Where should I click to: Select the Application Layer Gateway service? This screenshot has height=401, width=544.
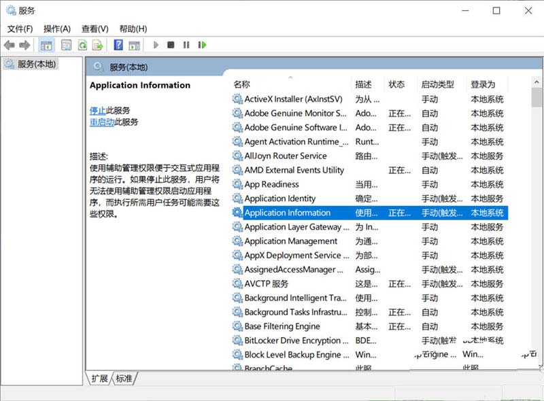(x=370, y=227)
